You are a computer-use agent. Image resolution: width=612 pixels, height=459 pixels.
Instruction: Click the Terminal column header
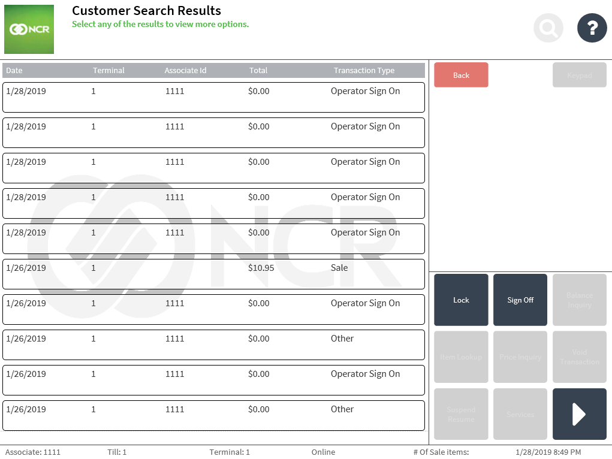pyautogui.click(x=108, y=71)
